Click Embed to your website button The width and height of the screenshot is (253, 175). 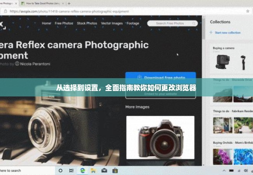[x=160, y=94]
